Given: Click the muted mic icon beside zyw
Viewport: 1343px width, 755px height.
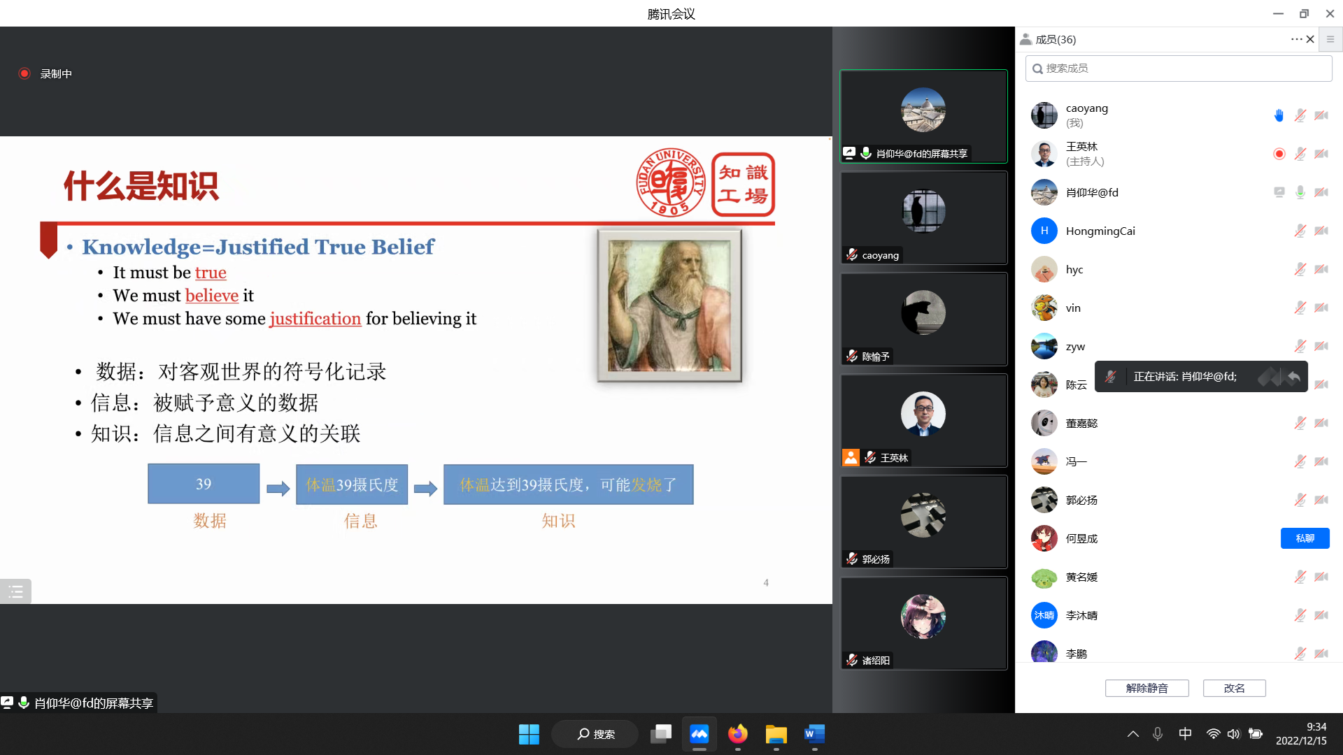Looking at the screenshot, I should (x=1300, y=346).
